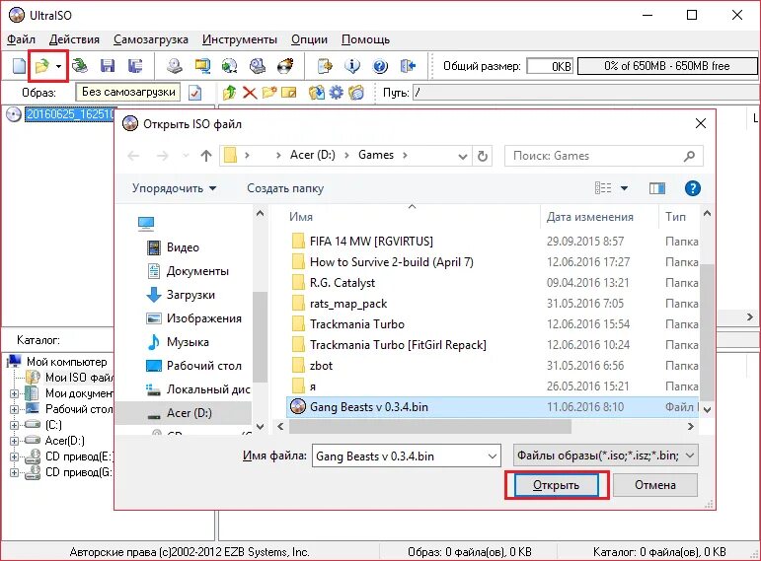Click Создать папку in the dialog
Viewport: 761px width, 561px height.
point(285,188)
